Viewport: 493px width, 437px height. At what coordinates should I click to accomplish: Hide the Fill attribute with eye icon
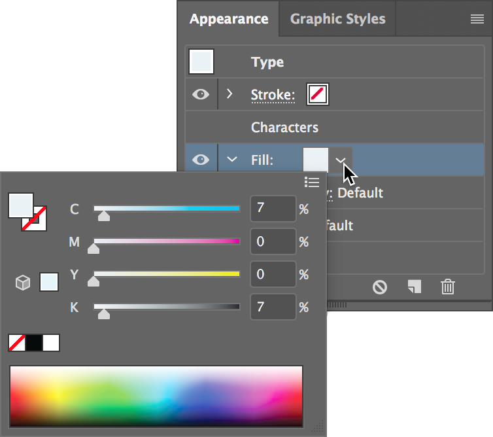click(x=201, y=160)
